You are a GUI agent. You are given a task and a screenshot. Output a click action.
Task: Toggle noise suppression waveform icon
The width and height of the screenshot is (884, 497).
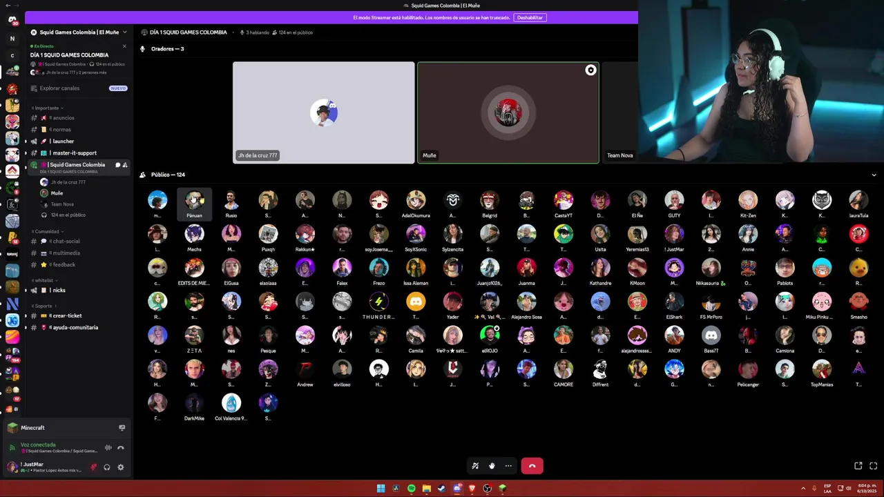click(108, 448)
